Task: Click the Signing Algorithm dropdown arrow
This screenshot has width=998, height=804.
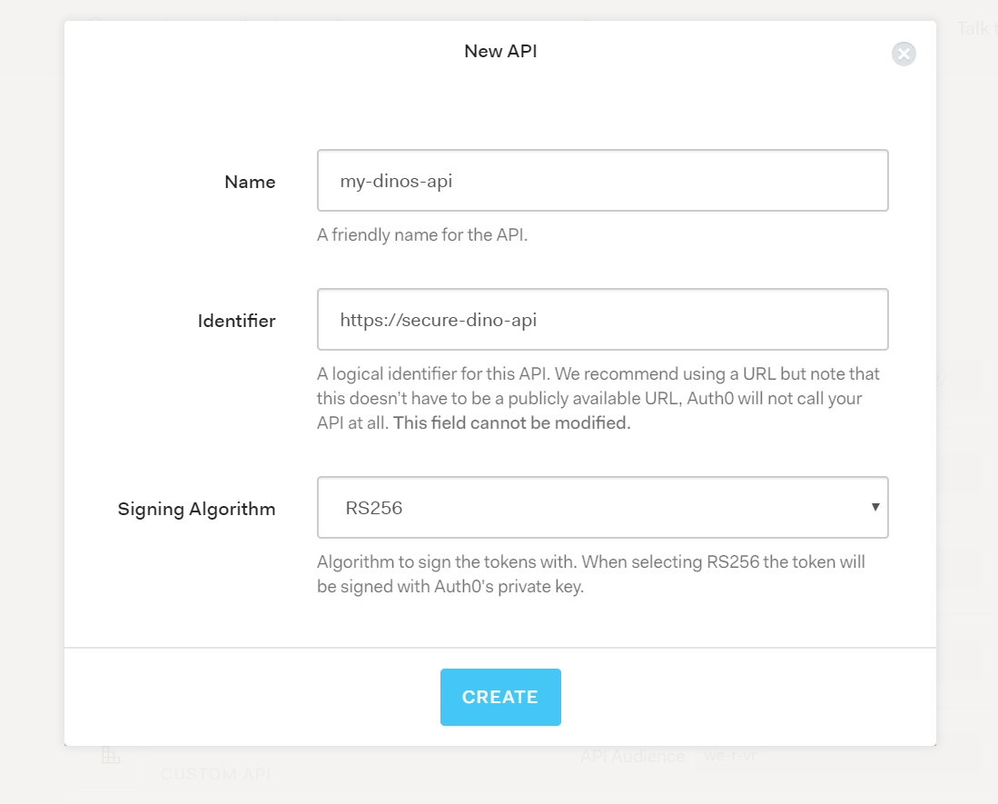Action: [x=875, y=507]
